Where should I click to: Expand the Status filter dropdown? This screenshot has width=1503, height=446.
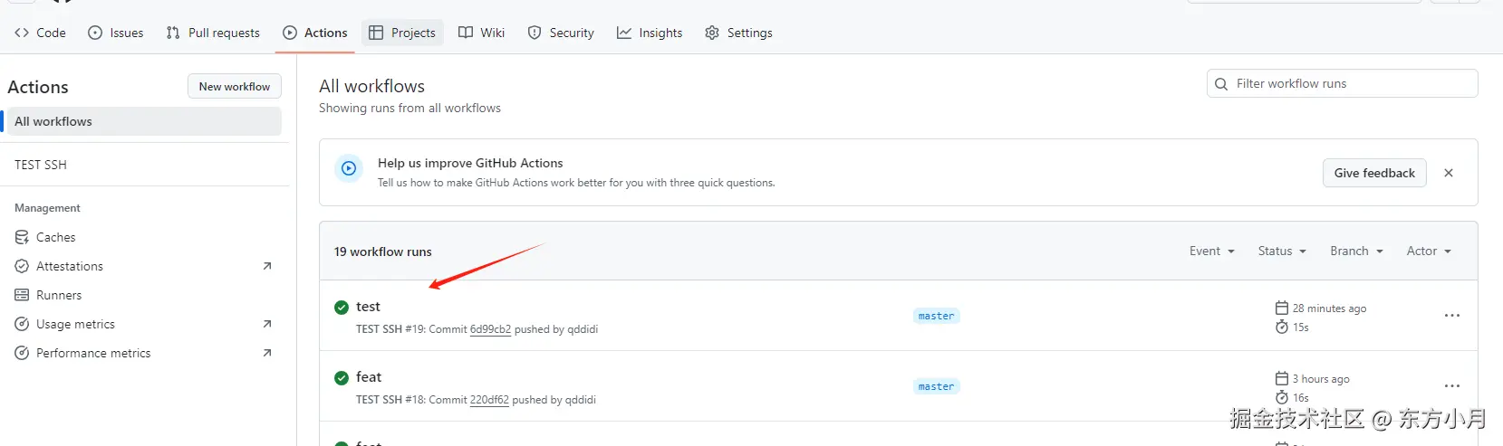tap(1281, 251)
